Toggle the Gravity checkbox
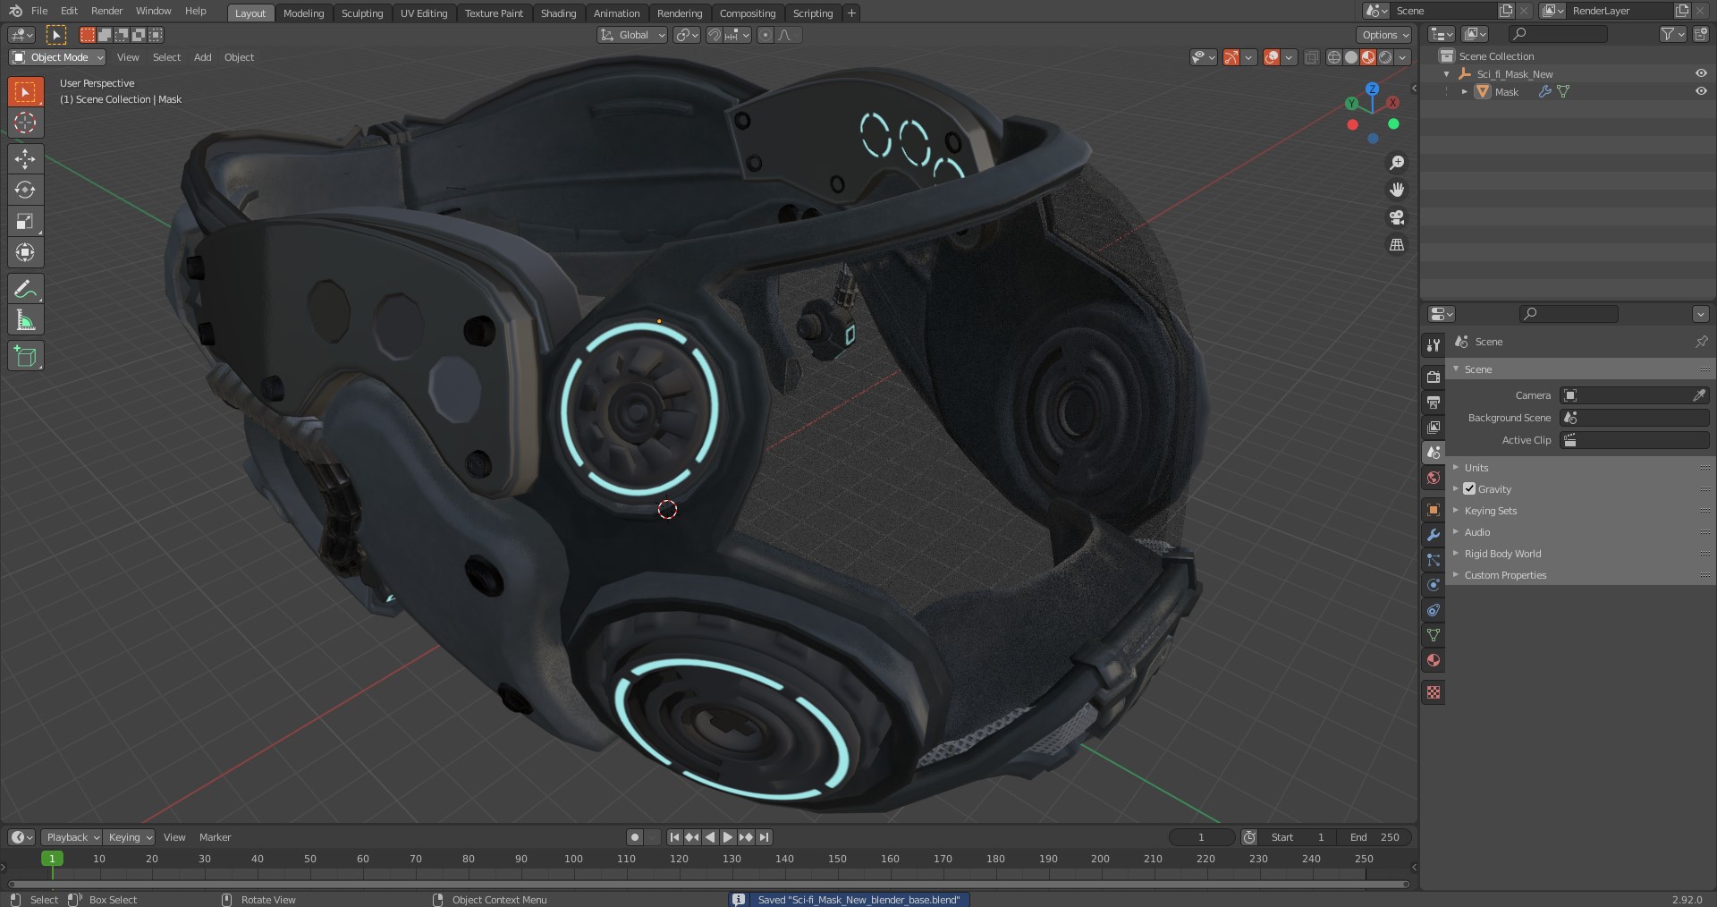Image resolution: width=1717 pixels, height=907 pixels. [x=1469, y=488]
